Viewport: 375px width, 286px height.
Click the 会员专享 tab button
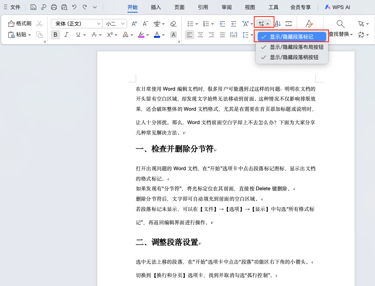[x=301, y=7]
